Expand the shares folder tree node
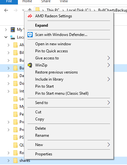 [9, 161]
